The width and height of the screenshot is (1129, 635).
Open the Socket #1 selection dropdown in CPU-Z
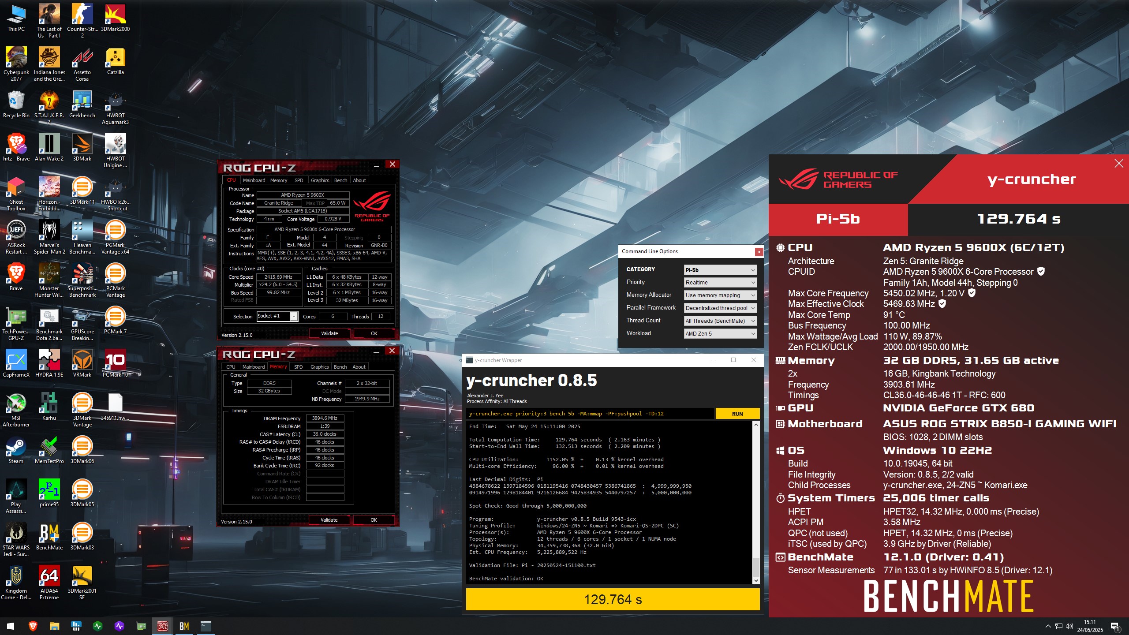(x=277, y=316)
